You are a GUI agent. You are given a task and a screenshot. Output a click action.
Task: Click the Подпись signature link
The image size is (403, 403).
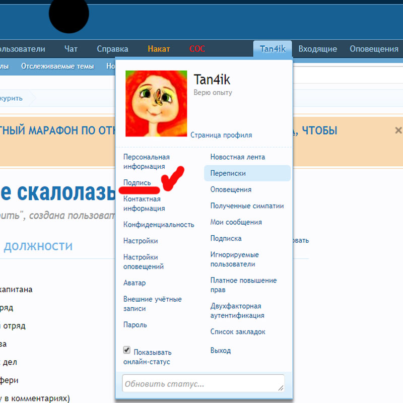pyautogui.click(x=137, y=182)
